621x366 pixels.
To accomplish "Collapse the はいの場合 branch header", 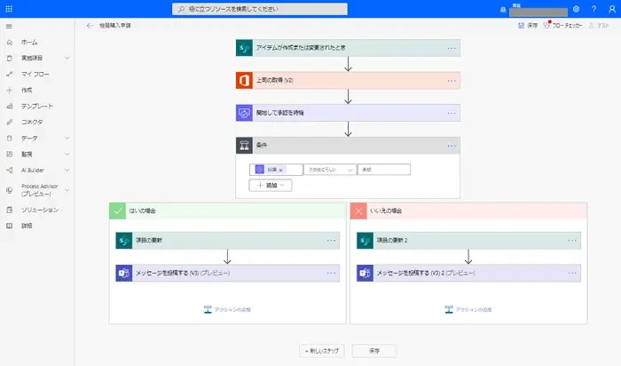I will 227,211.
